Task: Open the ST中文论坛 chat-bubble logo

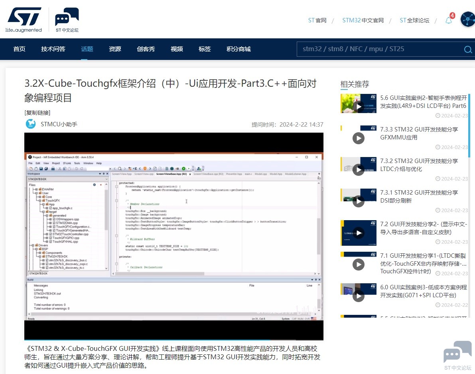Action: (x=67, y=20)
